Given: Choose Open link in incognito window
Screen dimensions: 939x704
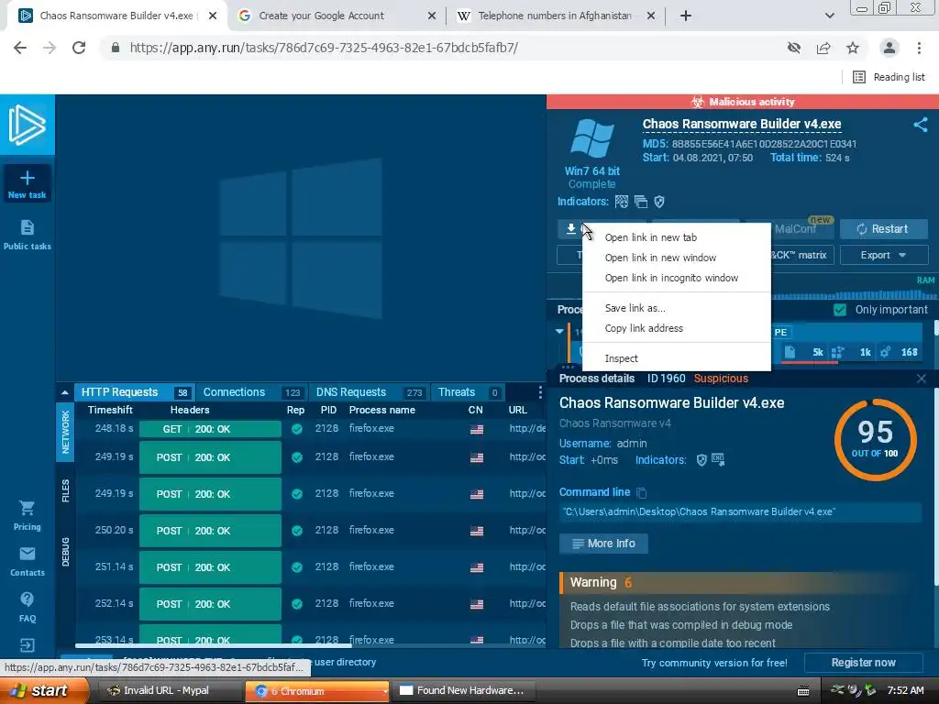Looking at the screenshot, I should (671, 279).
